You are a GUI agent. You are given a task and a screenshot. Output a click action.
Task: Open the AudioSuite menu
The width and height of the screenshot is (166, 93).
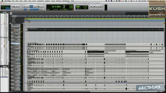[x=40, y=1]
